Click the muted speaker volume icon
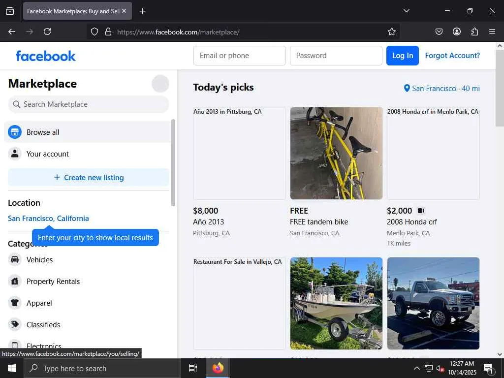This screenshot has height=378, width=504. click(x=440, y=368)
